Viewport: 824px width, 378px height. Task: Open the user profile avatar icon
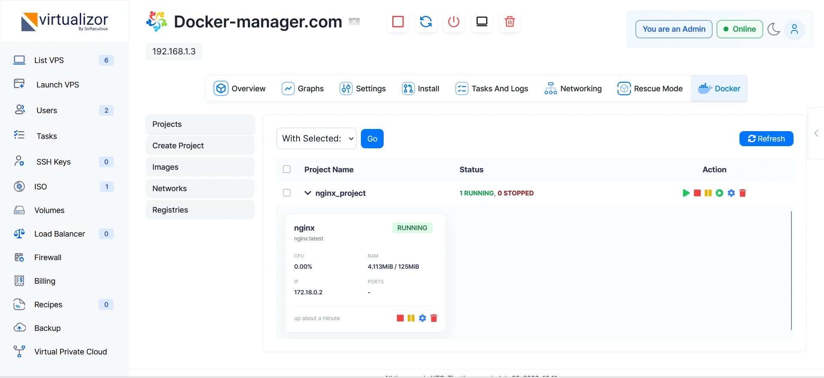click(x=794, y=29)
